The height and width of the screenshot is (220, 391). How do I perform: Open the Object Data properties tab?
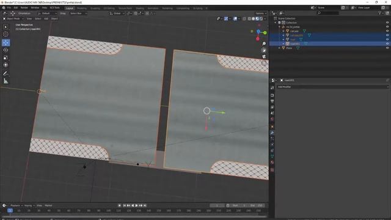click(x=272, y=156)
